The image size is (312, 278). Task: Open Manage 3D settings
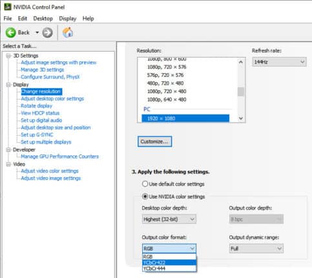[x=43, y=70]
